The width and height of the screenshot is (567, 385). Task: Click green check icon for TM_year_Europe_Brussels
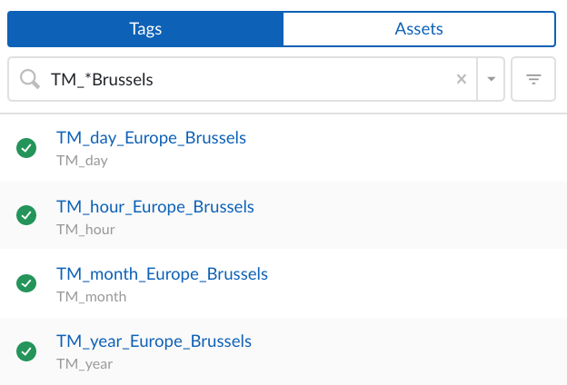[27, 351]
